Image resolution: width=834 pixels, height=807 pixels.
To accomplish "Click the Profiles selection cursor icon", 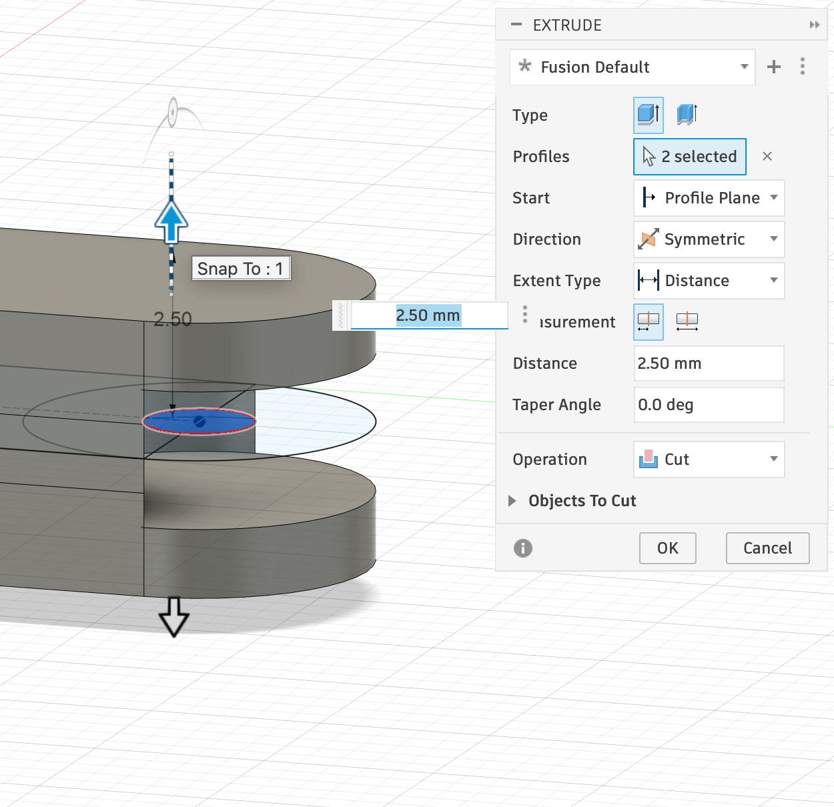I will [648, 156].
